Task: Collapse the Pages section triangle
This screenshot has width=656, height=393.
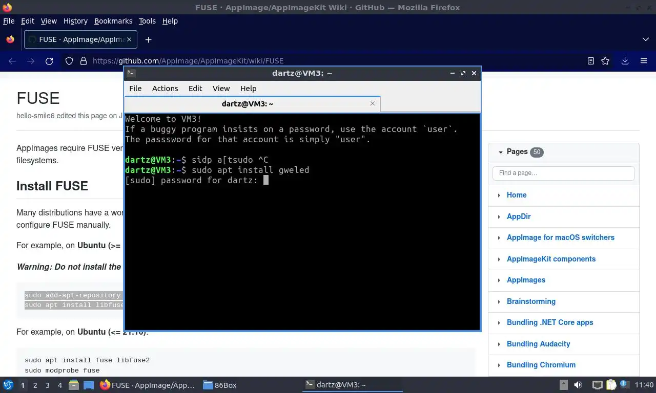Action: [x=501, y=152]
